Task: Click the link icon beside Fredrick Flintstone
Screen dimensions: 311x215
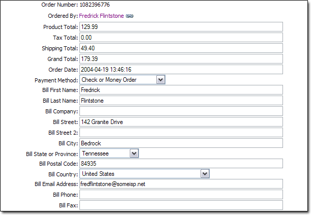Action: click(x=130, y=16)
